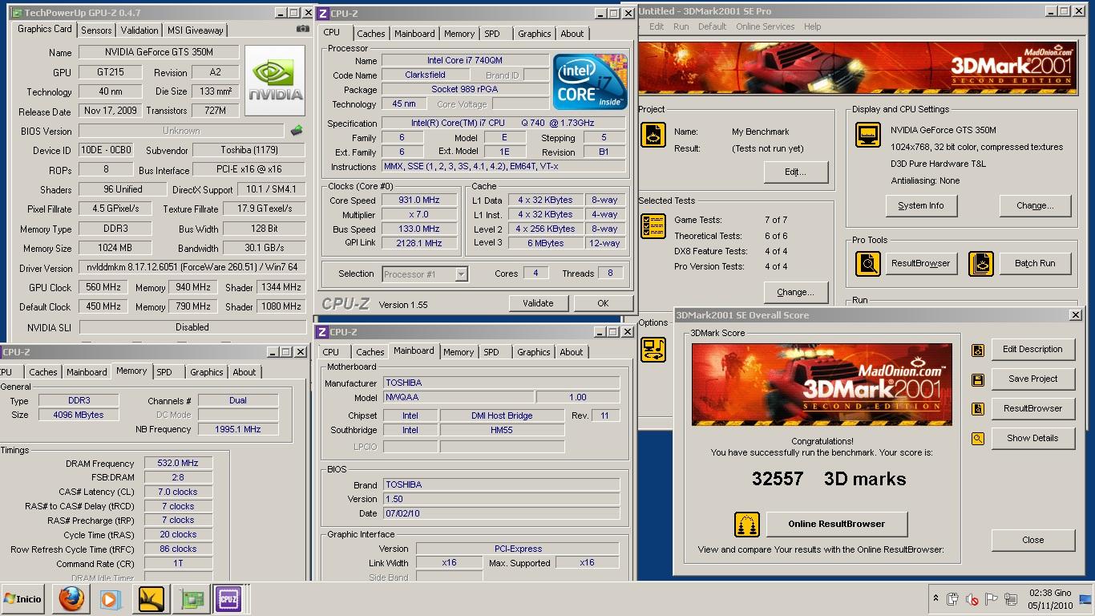The height and width of the screenshot is (616, 1095).
Task: Click the BIOS save chip icon in GPU-Z
Action: (x=297, y=130)
